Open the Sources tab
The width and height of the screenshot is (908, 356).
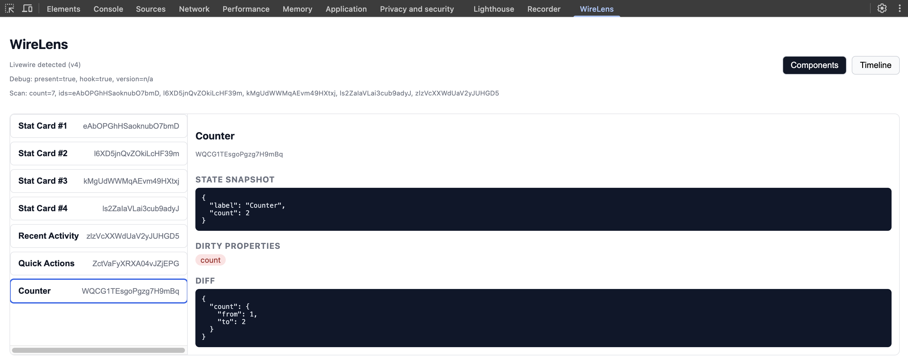coord(150,9)
